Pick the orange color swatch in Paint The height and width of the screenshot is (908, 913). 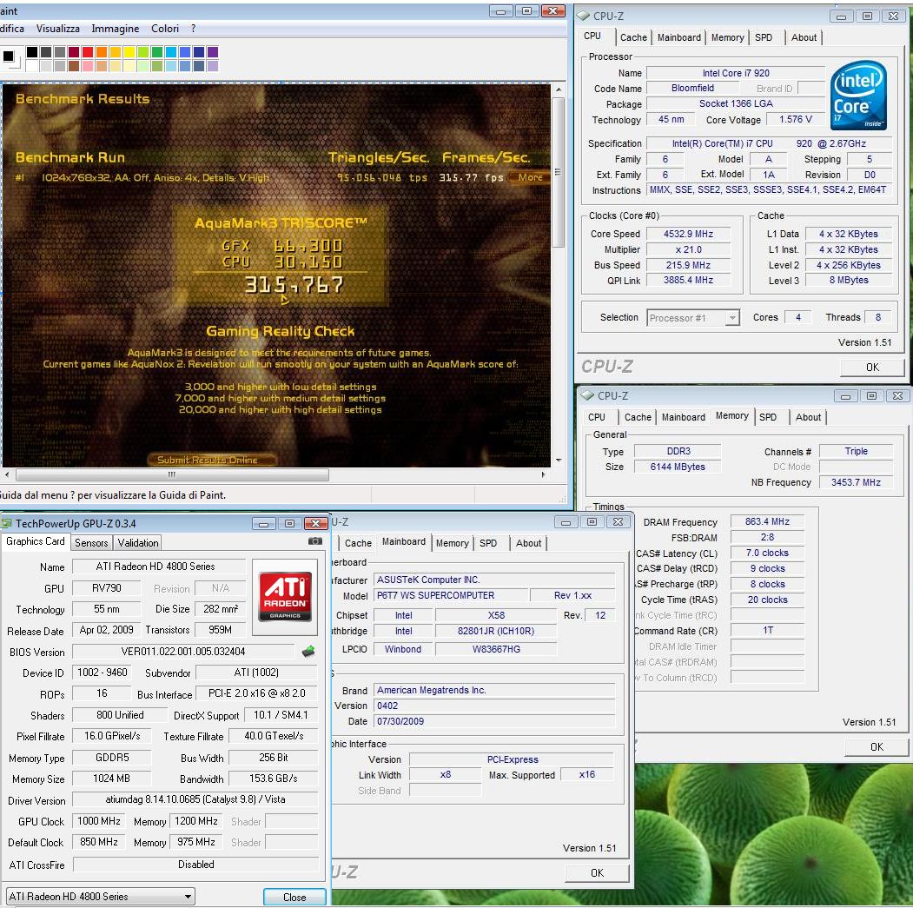102,52
